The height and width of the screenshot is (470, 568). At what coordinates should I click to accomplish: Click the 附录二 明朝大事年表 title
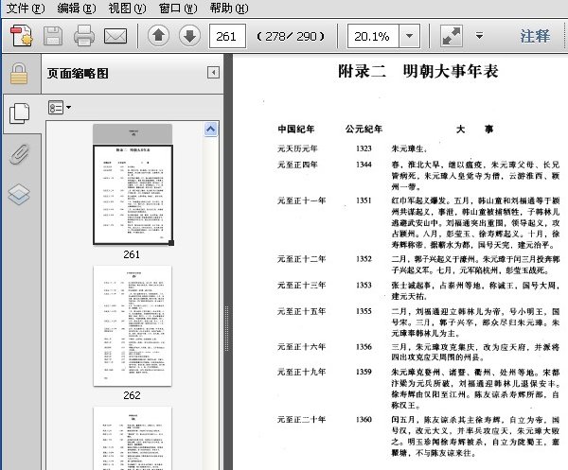click(x=418, y=71)
